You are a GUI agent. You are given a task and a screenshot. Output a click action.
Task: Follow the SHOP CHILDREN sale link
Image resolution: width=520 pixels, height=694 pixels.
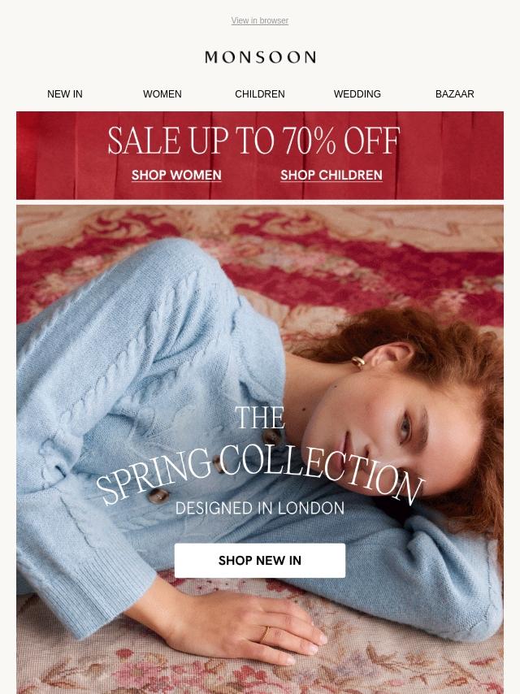(331, 176)
